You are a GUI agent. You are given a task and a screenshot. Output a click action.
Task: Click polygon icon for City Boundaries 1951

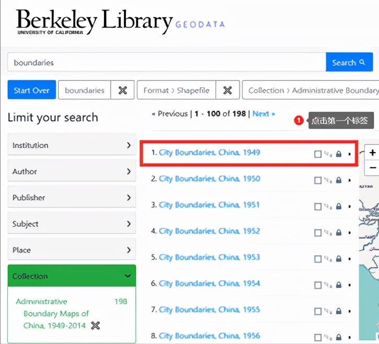tap(328, 206)
